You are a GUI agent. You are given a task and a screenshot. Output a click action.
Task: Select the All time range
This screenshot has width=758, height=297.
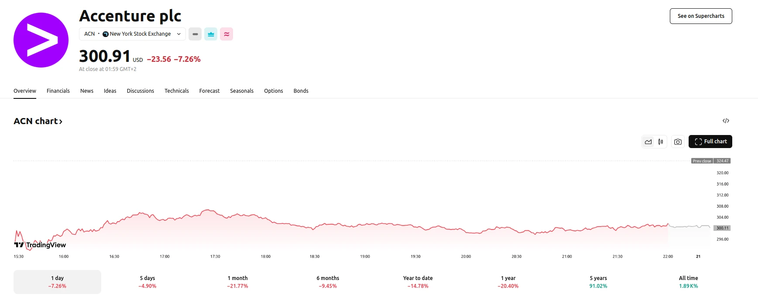click(x=688, y=282)
